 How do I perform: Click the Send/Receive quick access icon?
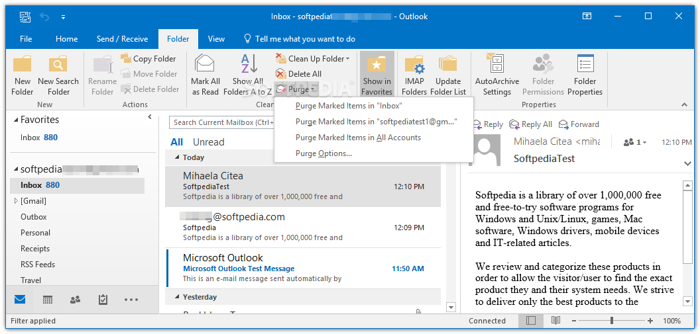[x=25, y=17]
